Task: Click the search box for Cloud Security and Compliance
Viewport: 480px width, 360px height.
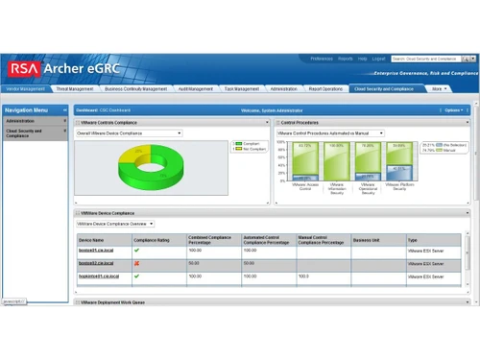Action: (x=426, y=59)
